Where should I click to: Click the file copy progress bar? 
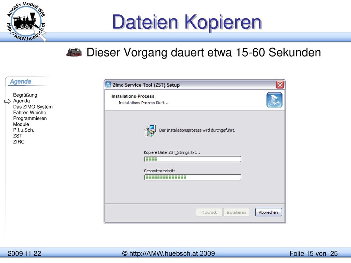point(193,159)
